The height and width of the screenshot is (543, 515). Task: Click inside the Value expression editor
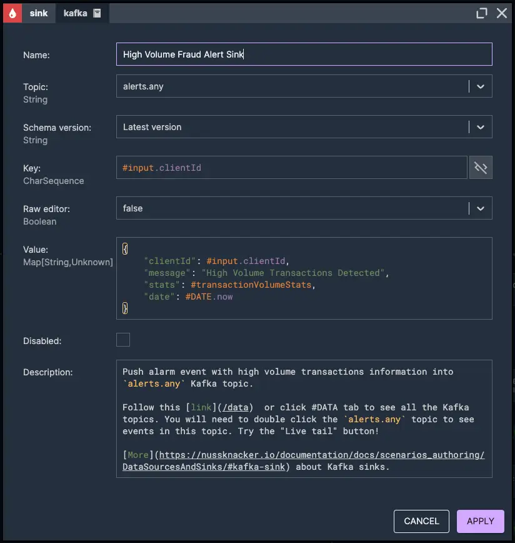click(x=304, y=278)
